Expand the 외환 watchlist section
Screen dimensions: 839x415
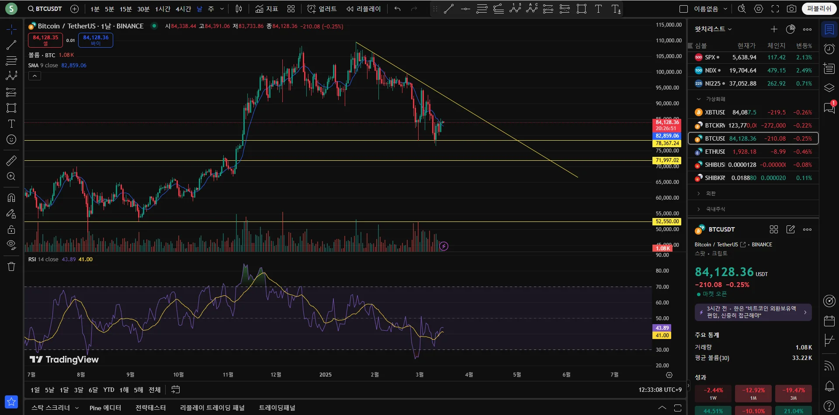pos(699,194)
